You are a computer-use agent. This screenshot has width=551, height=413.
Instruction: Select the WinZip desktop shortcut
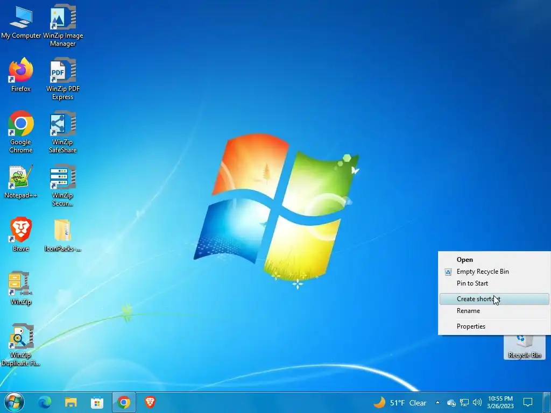21,288
